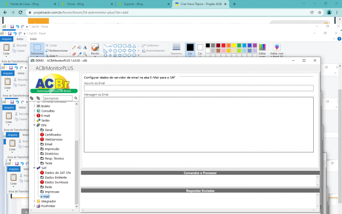342x214 pixels.
Task: Select the green color swatch in Paint palette
Action: tap(239, 45)
